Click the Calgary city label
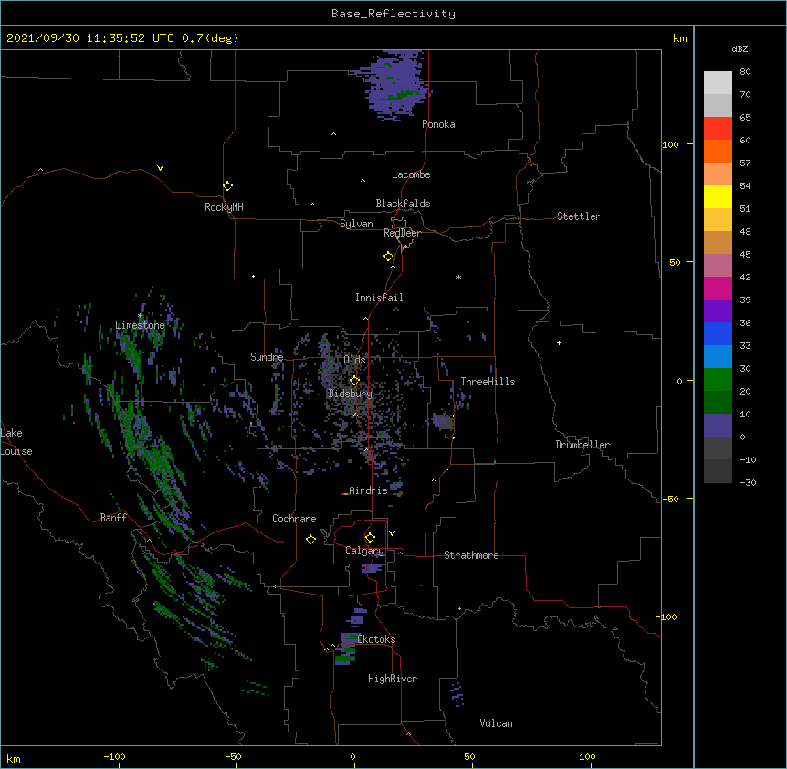Screen dimensions: 787x769 point(364,551)
